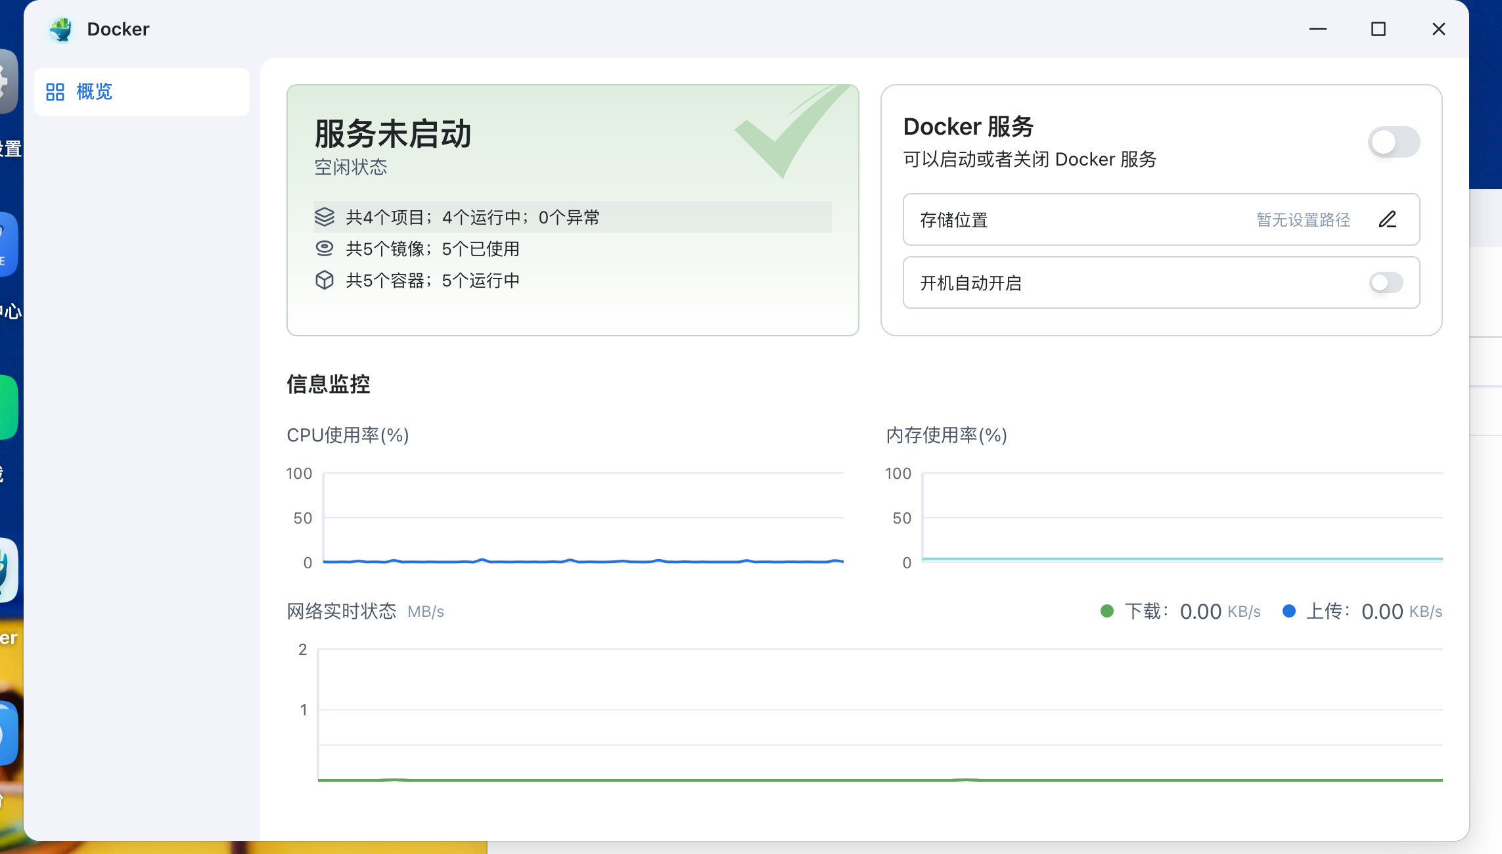The image size is (1502, 854).
Task: Click the overview grid icon in sidebar
Action: (55, 92)
